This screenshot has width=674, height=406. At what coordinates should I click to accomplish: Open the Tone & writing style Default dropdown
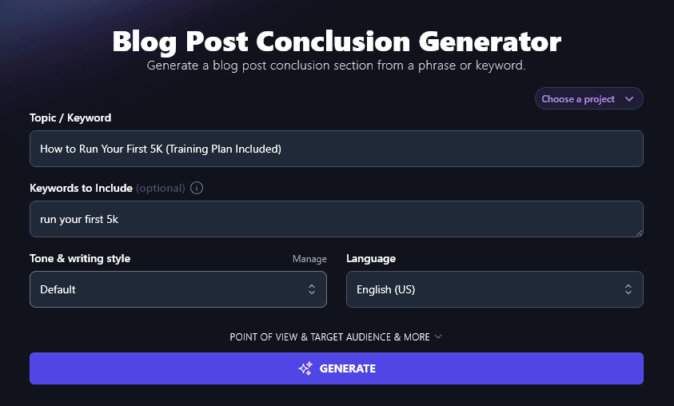pos(177,289)
